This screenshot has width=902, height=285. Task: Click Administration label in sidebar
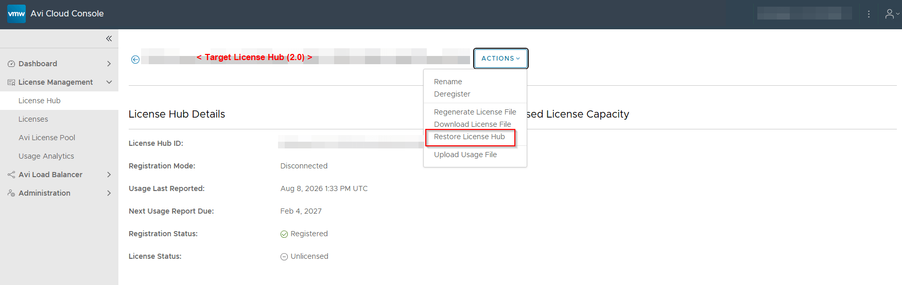click(x=44, y=193)
